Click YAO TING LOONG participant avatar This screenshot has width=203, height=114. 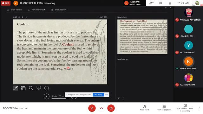[x=188, y=45]
